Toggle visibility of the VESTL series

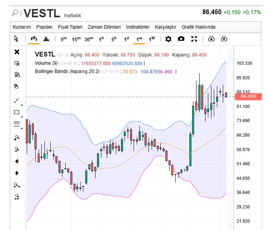pos(60,55)
